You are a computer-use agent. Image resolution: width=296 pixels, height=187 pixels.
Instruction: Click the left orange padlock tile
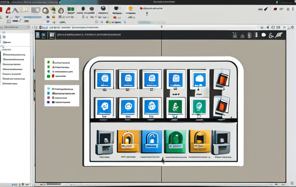[128, 141]
